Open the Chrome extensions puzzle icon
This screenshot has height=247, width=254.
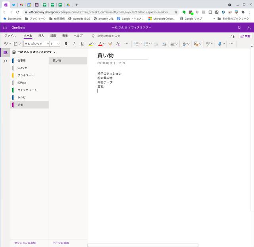pyautogui.click(x=243, y=12)
